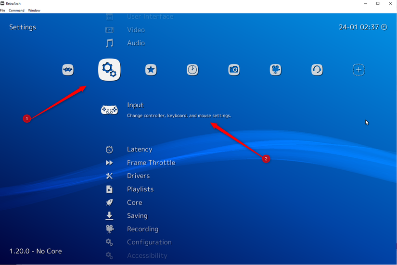Open the Video movie-camera tab icon

point(275,70)
